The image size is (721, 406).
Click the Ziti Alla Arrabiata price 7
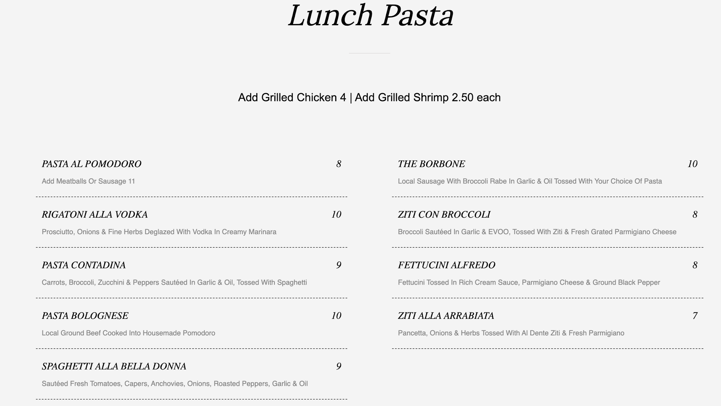click(x=695, y=316)
